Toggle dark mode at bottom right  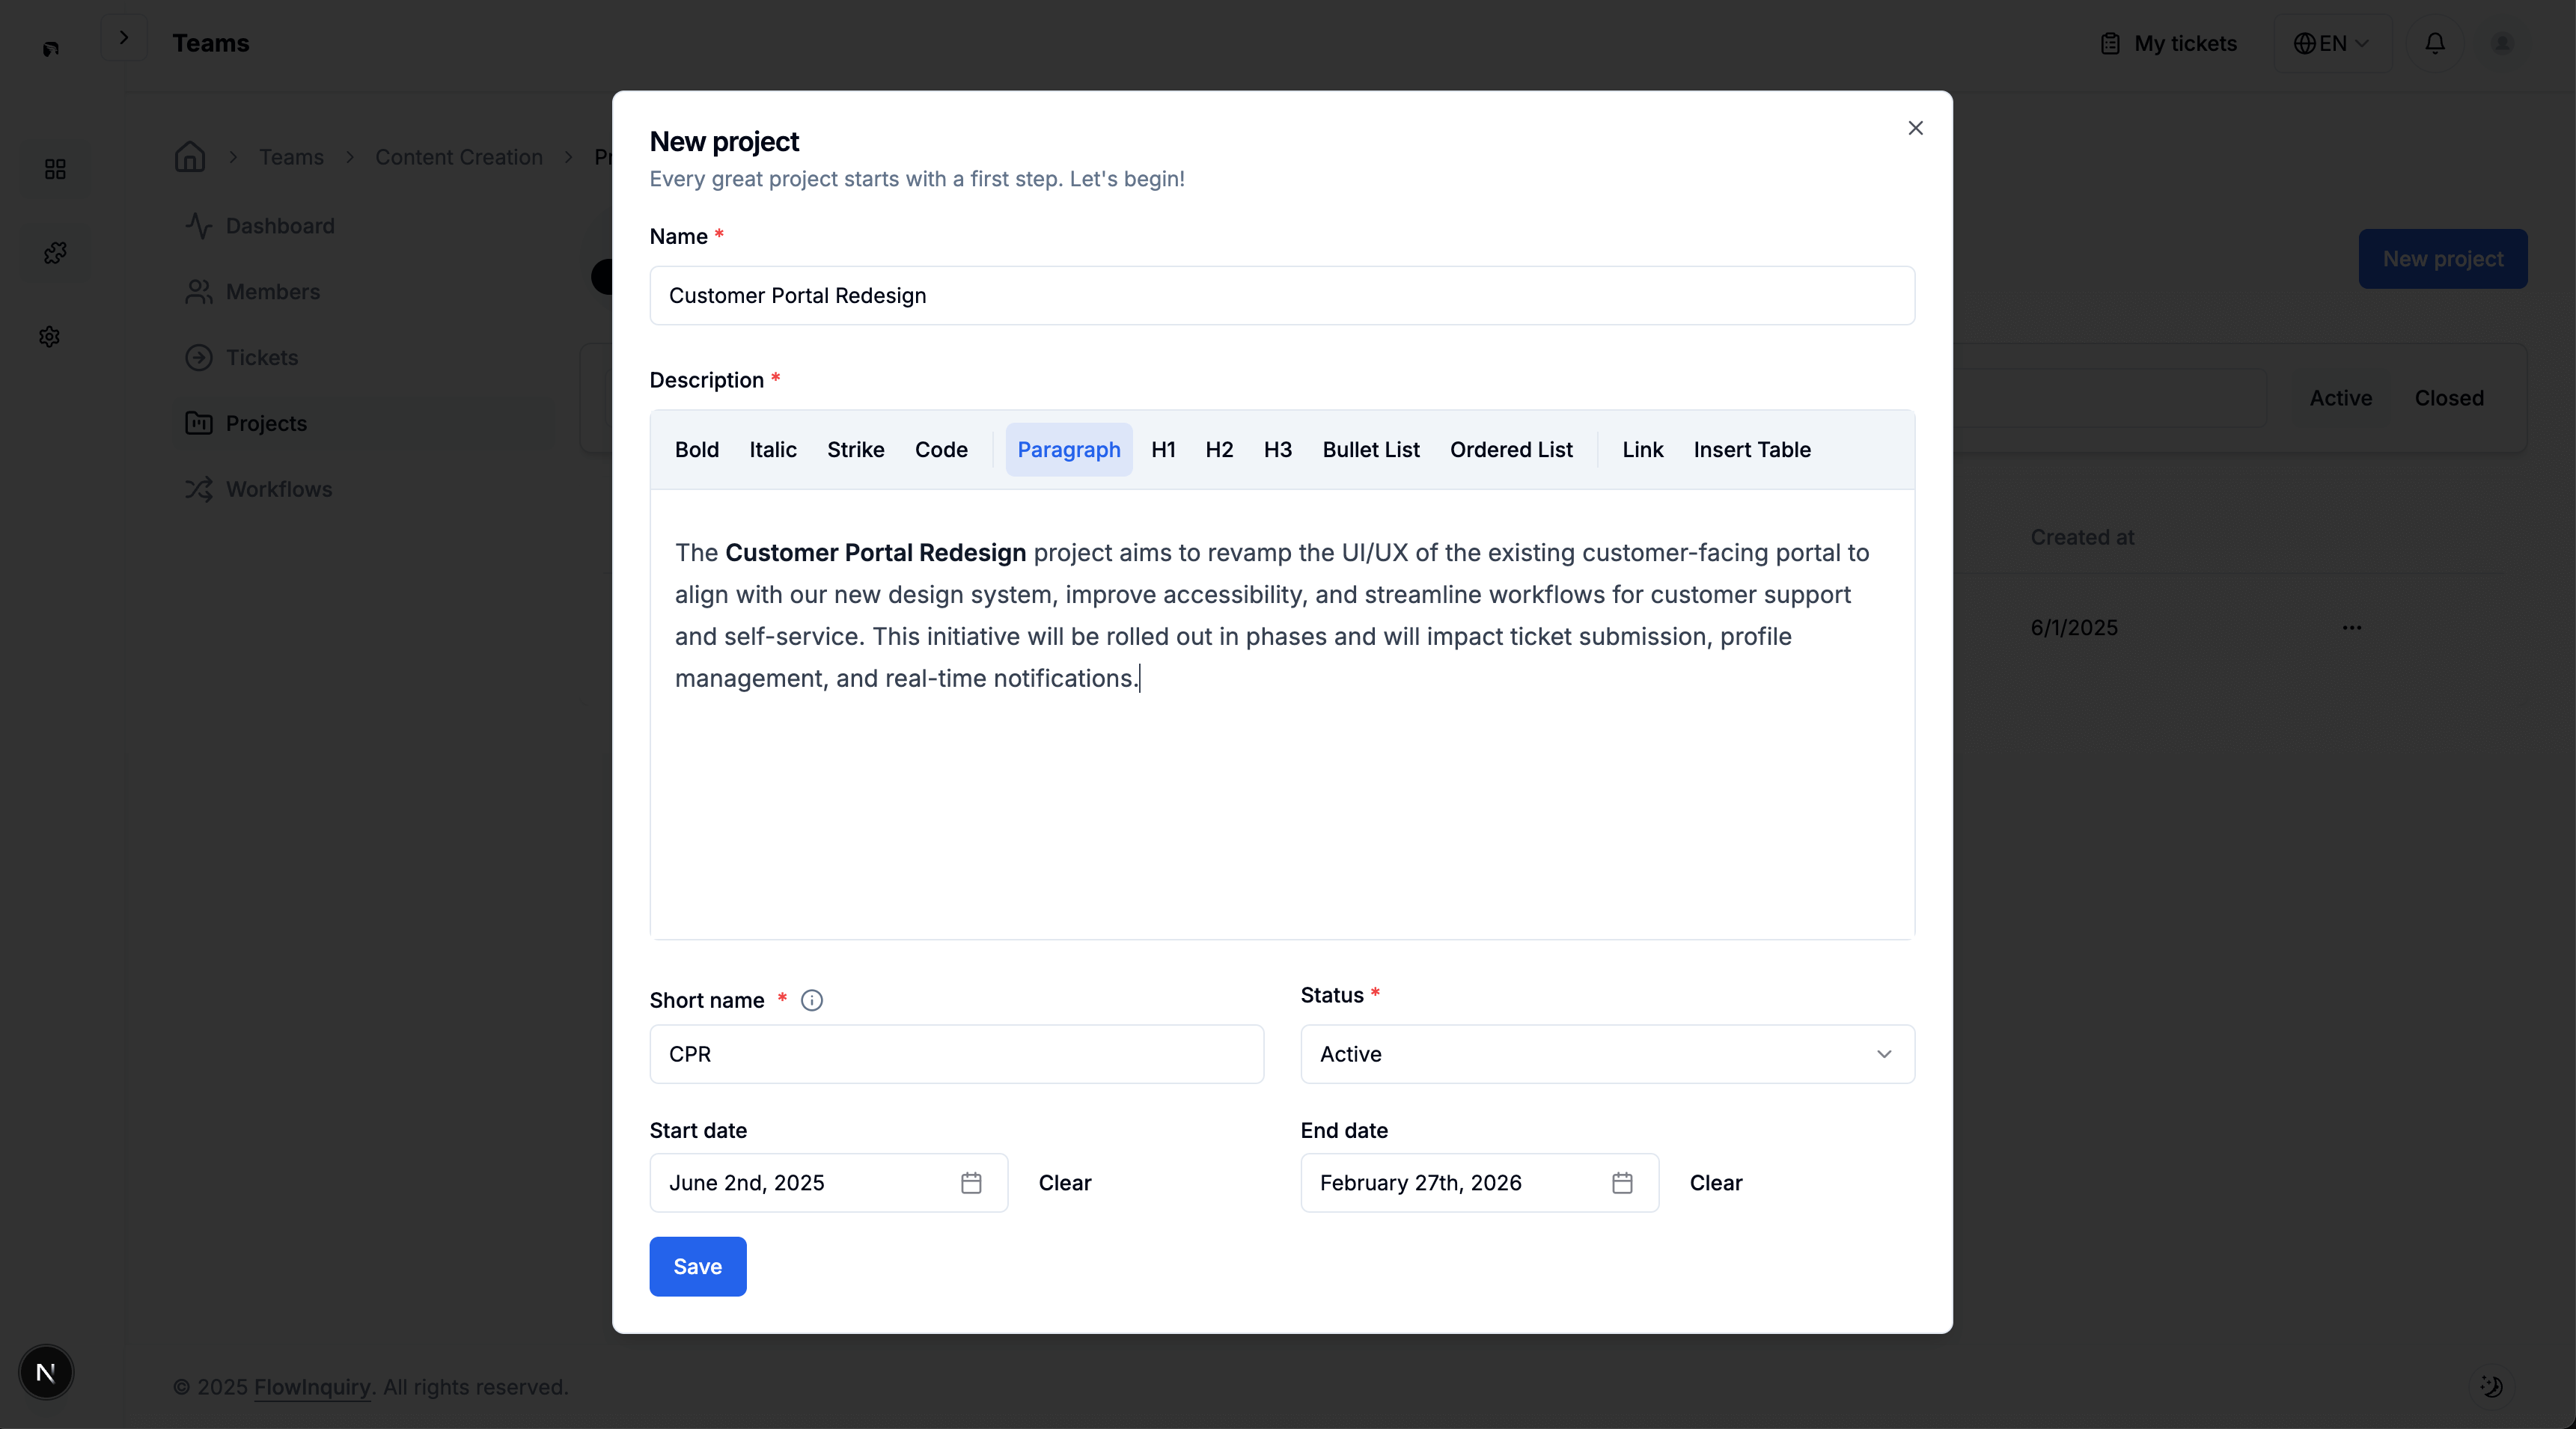pyautogui.click(x=2491, y=1387)
